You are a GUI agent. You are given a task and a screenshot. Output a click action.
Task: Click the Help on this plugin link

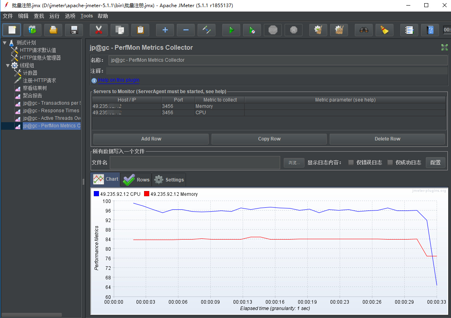119,80
